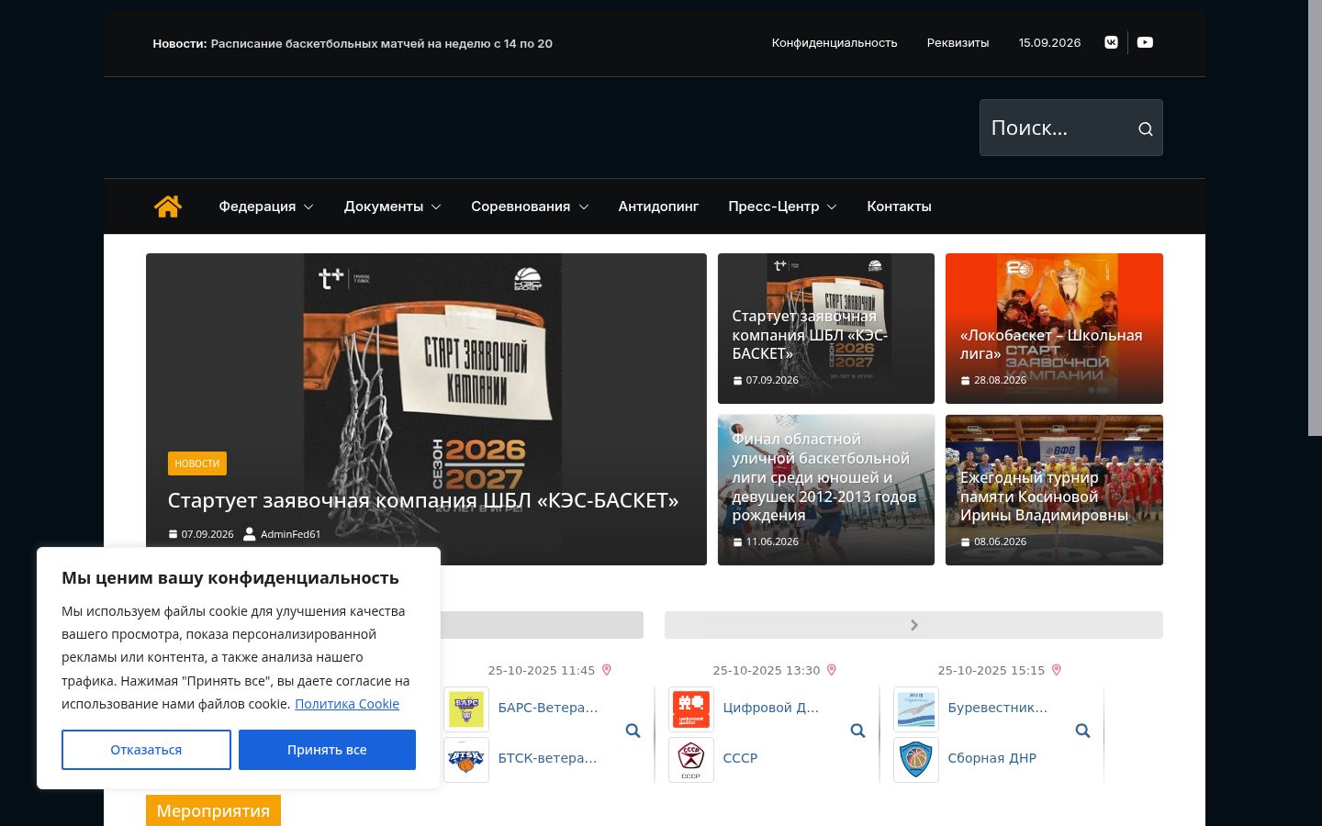Click the orange НОВОСТИ category tag

pos(197,463)
